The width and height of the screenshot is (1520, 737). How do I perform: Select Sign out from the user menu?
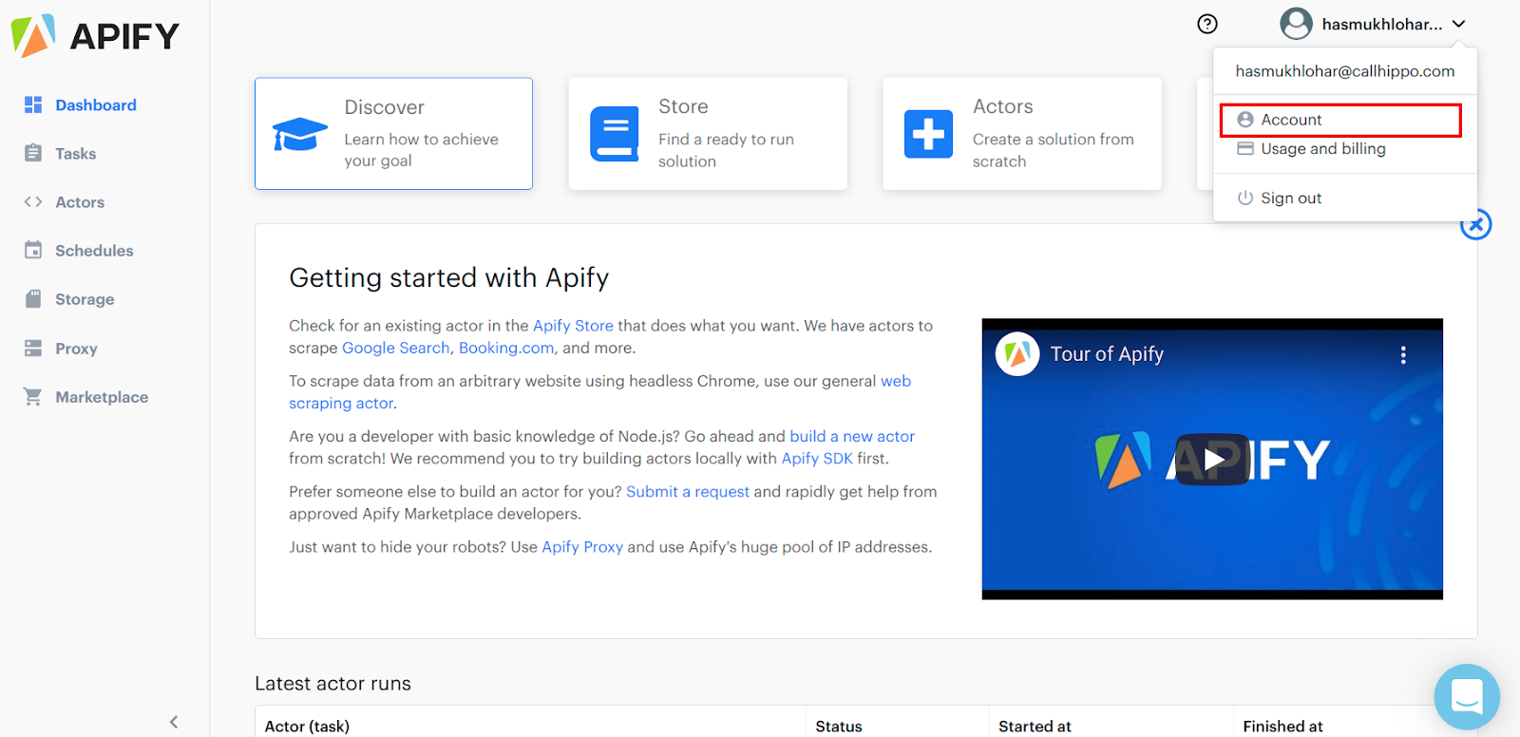pos(1291,198)
